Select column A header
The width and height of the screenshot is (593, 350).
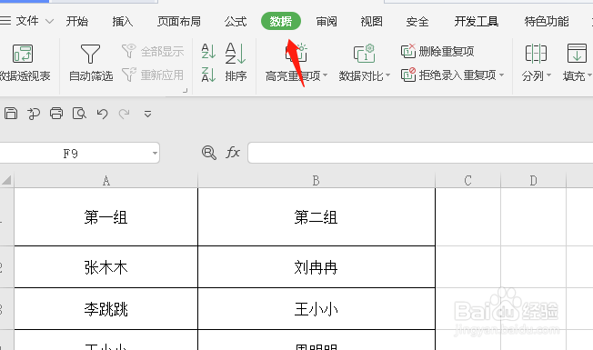coord(106,180)
